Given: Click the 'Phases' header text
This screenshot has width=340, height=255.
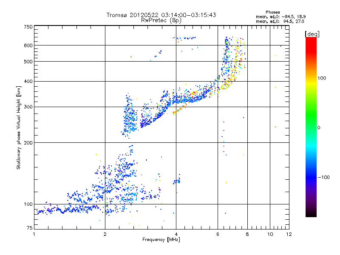Looking at the screenshot, I should click(x=273, y=12).
